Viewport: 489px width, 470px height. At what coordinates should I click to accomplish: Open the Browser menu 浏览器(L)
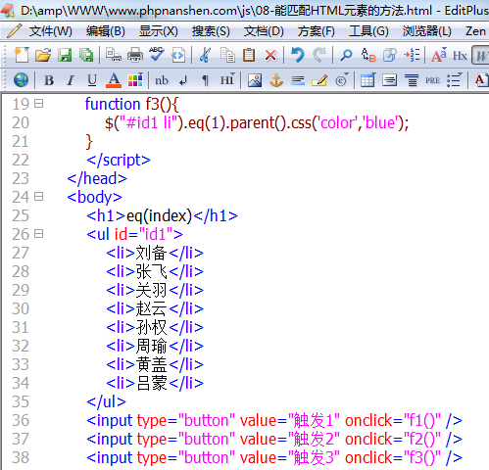coord(426,31)
